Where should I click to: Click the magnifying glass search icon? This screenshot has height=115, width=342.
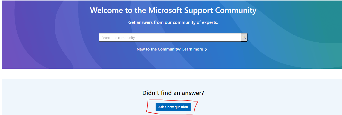244,37
